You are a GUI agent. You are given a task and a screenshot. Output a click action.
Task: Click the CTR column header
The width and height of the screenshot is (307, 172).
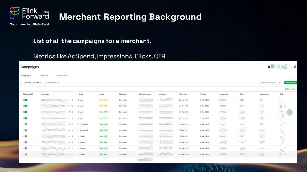point(281,94)
